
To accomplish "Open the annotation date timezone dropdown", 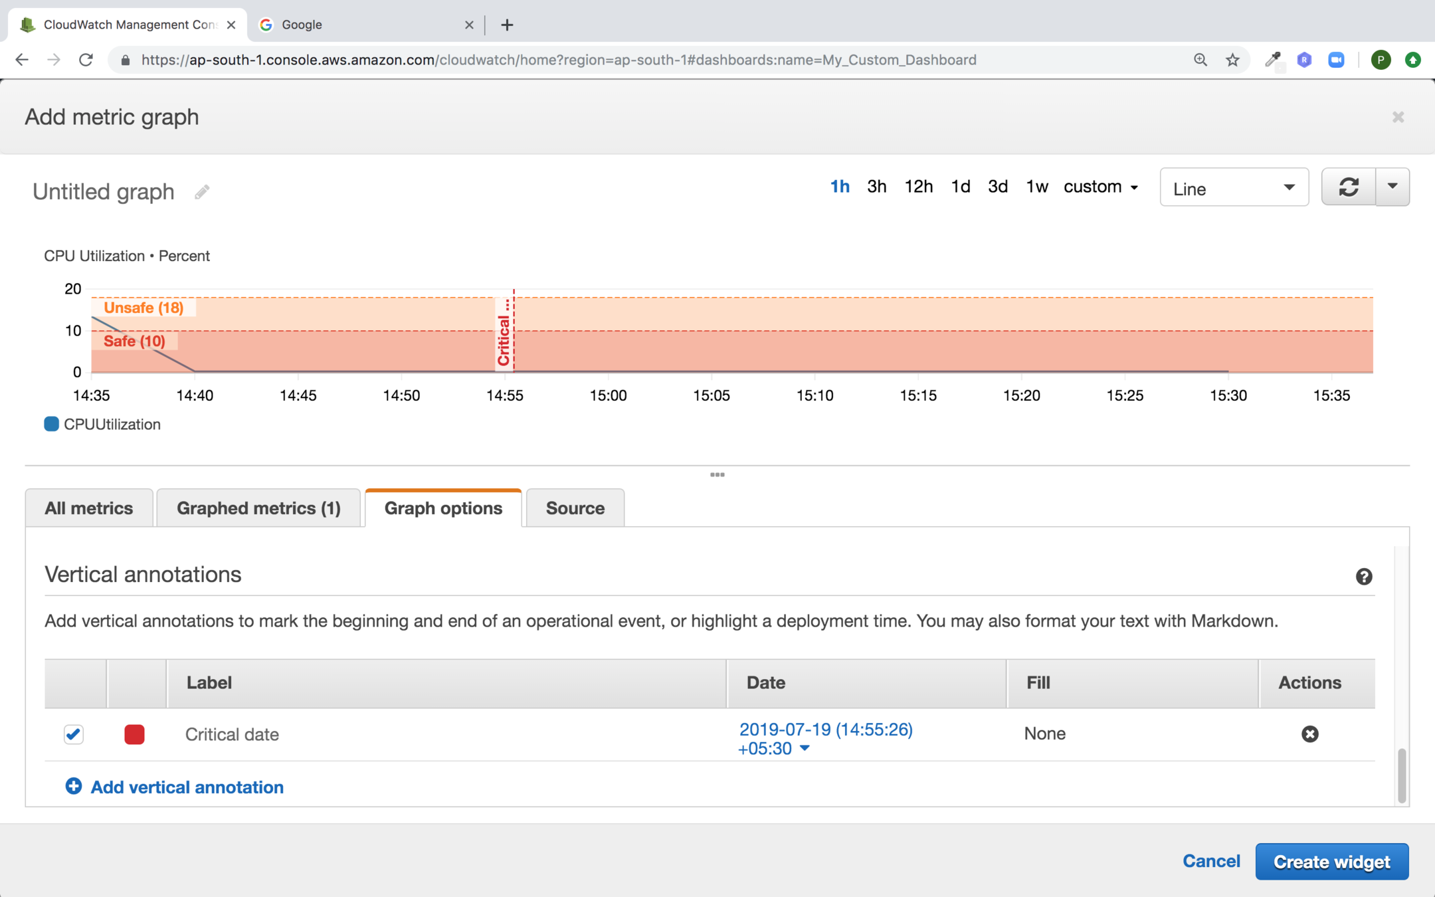I will tap(805, 749).
